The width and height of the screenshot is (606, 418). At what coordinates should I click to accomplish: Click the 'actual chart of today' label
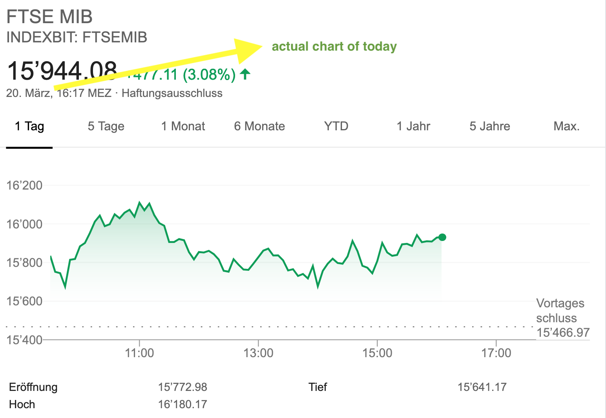(x=334, y=46)
